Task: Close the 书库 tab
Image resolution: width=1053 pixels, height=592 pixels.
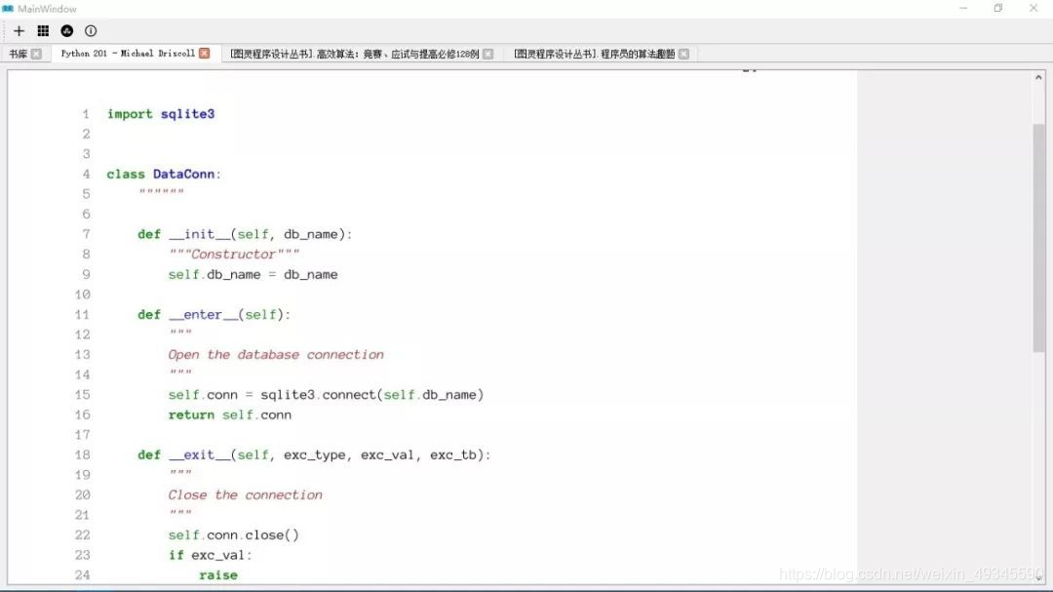Action: [x=36, y=54]
